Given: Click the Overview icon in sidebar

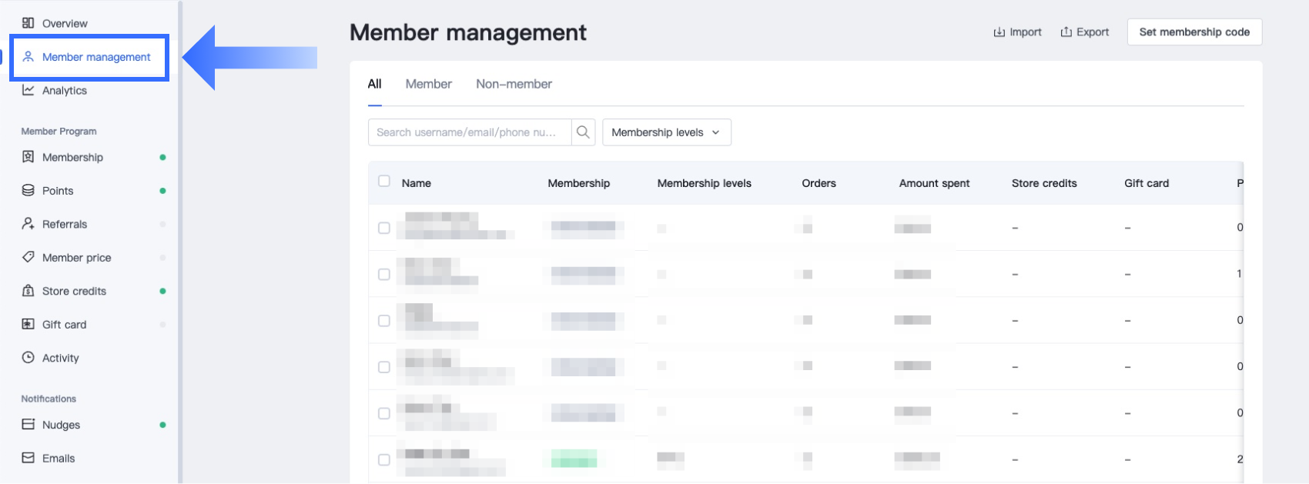Looking at the screenshot, I should click(28, 23).
